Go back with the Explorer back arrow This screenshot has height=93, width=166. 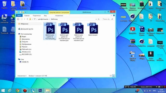[18, 19]
